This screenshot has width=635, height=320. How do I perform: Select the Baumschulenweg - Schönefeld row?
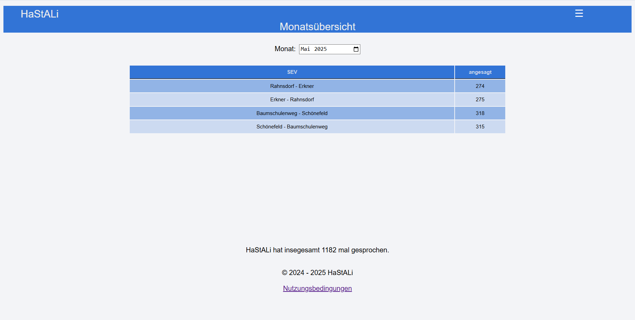[x=292, y=113]
